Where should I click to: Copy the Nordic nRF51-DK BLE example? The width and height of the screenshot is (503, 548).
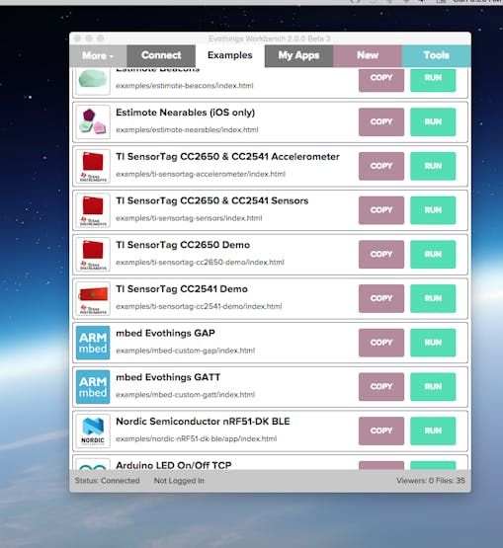(x=381, y=431)
